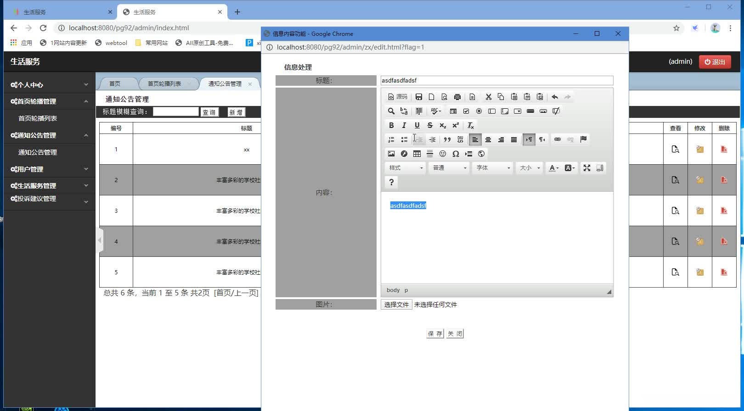Insert a radio button form field
This screenshot has width=744, height=411.
pos(479,111)
